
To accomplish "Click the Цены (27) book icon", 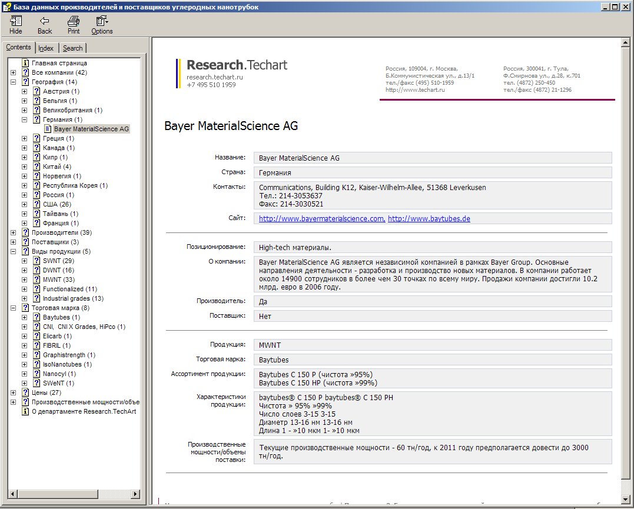I will 25,392.
